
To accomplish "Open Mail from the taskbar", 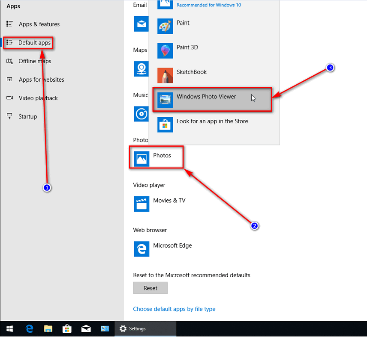I will pos(86,329).
